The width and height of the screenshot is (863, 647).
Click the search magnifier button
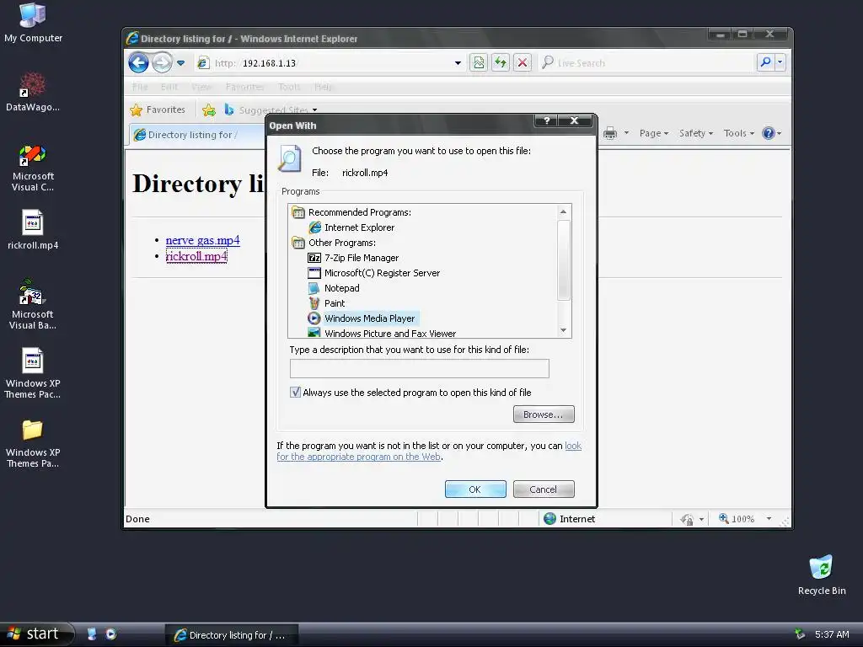pos(765,62)
